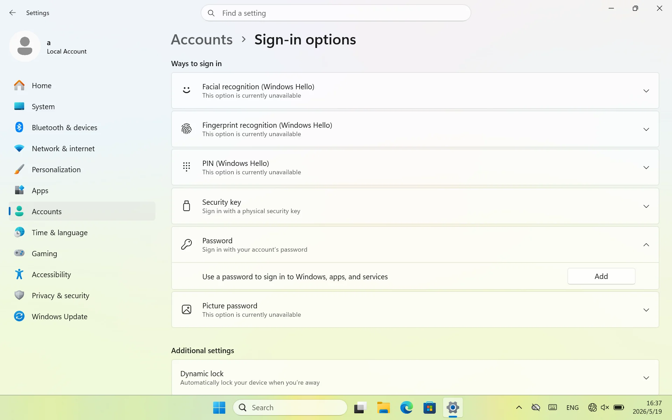Click the PIN keypad dots icon
This screenshot has width=672, height=420.
pos(187,167)
